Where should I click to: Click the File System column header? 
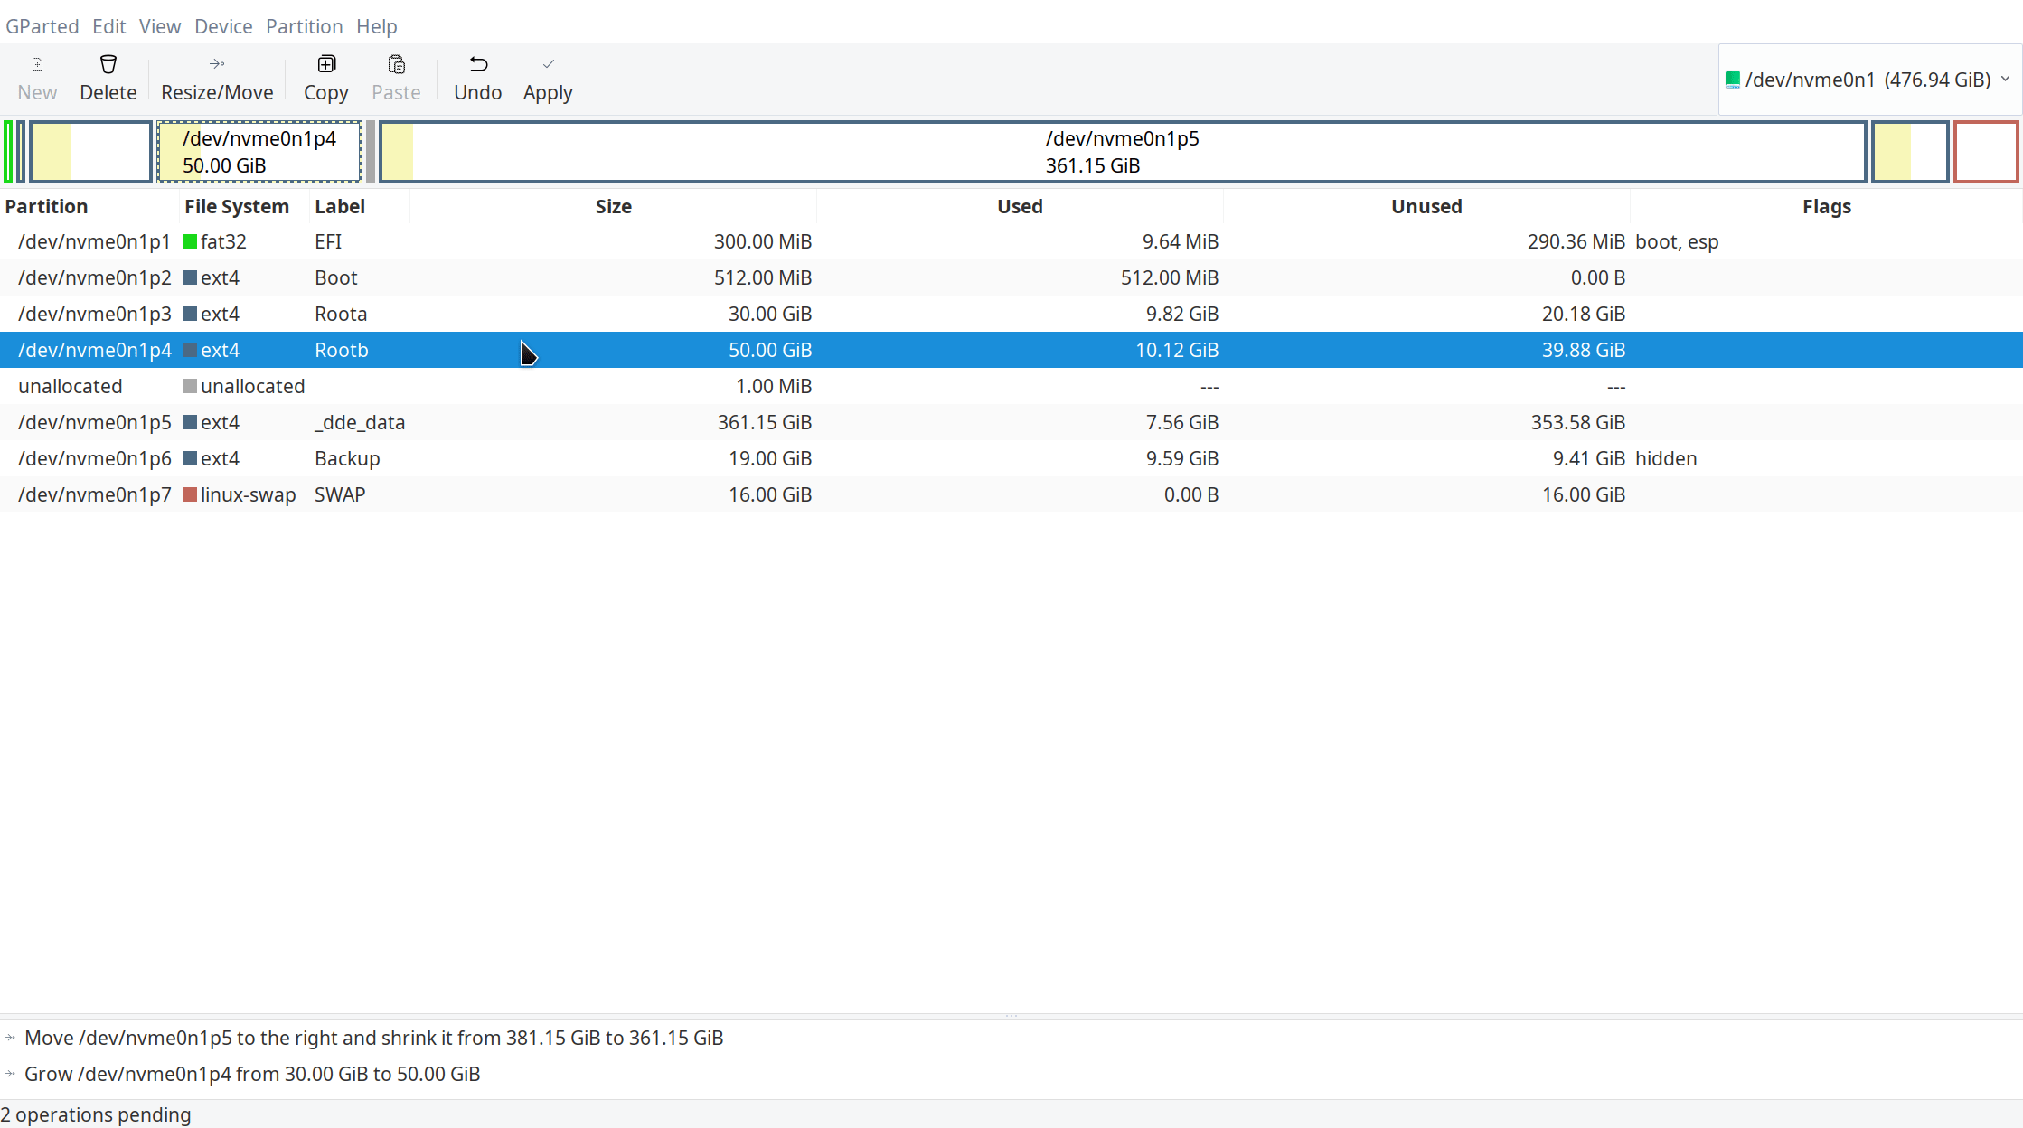[237, 206]
